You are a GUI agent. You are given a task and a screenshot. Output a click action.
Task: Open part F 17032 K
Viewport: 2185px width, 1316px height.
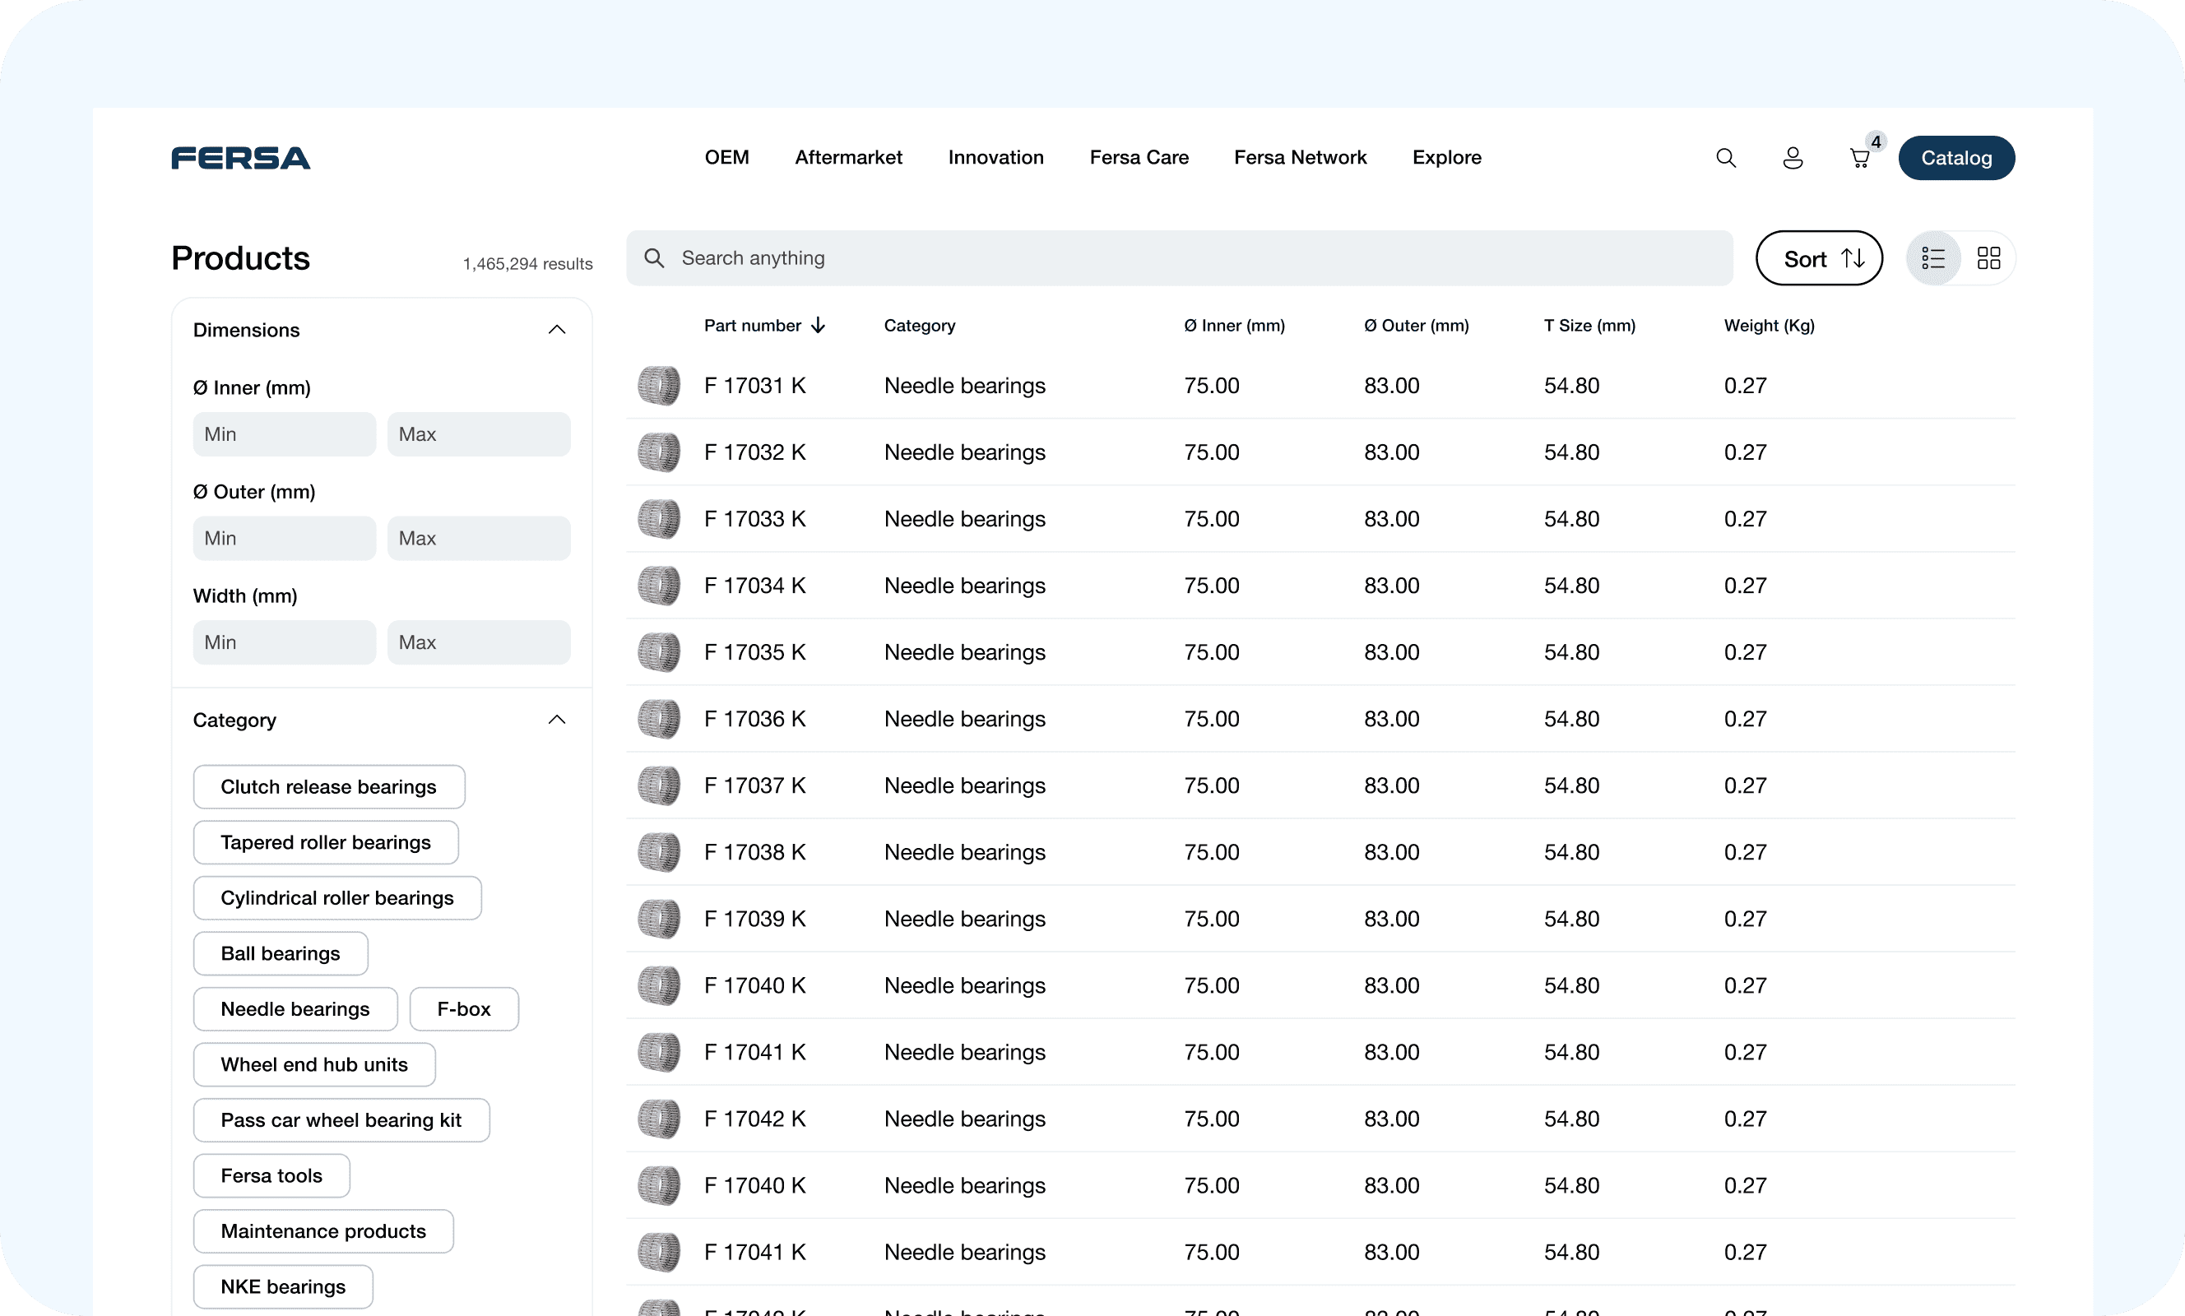click(x=754, y=452)
